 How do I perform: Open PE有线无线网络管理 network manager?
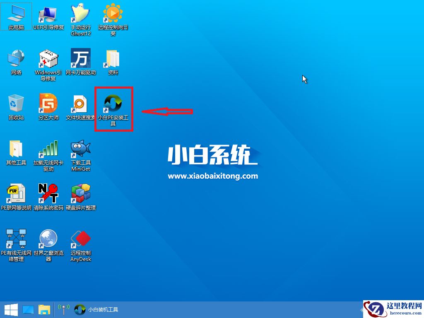[x=16, y=239]
